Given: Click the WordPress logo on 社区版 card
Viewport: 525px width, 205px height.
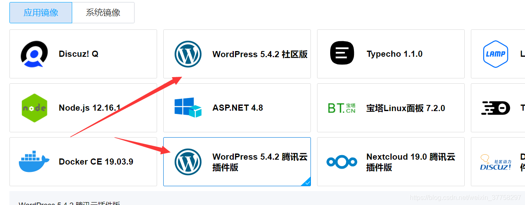Looking at the screenshot, I should click(x=188, y=54).
